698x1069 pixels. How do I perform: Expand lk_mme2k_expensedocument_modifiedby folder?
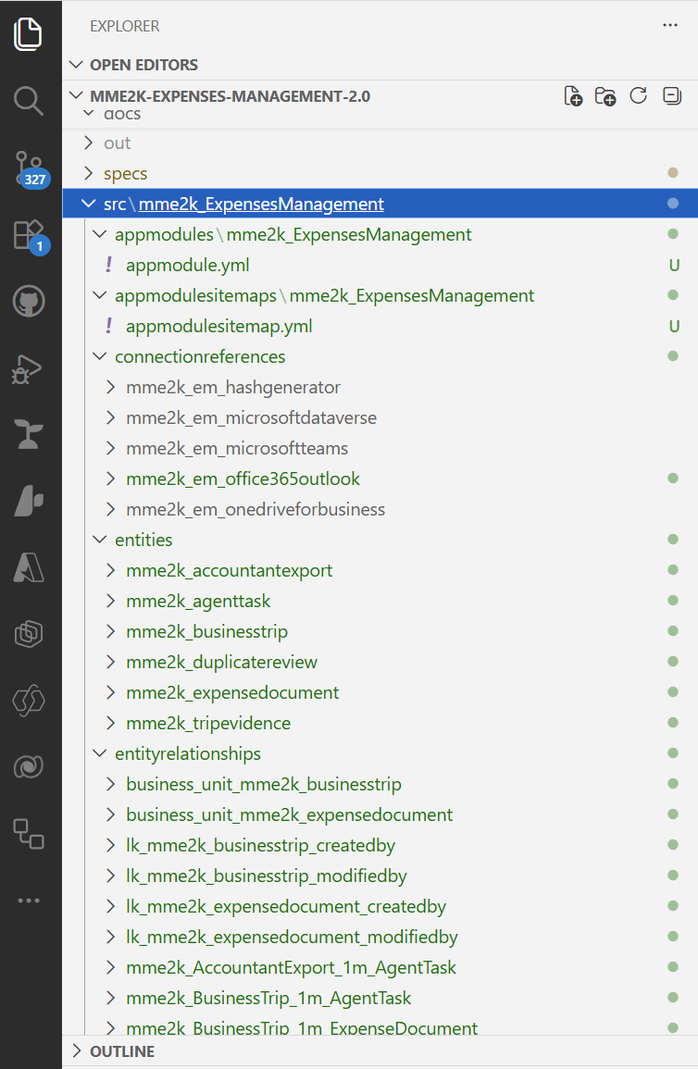[380, 937]
